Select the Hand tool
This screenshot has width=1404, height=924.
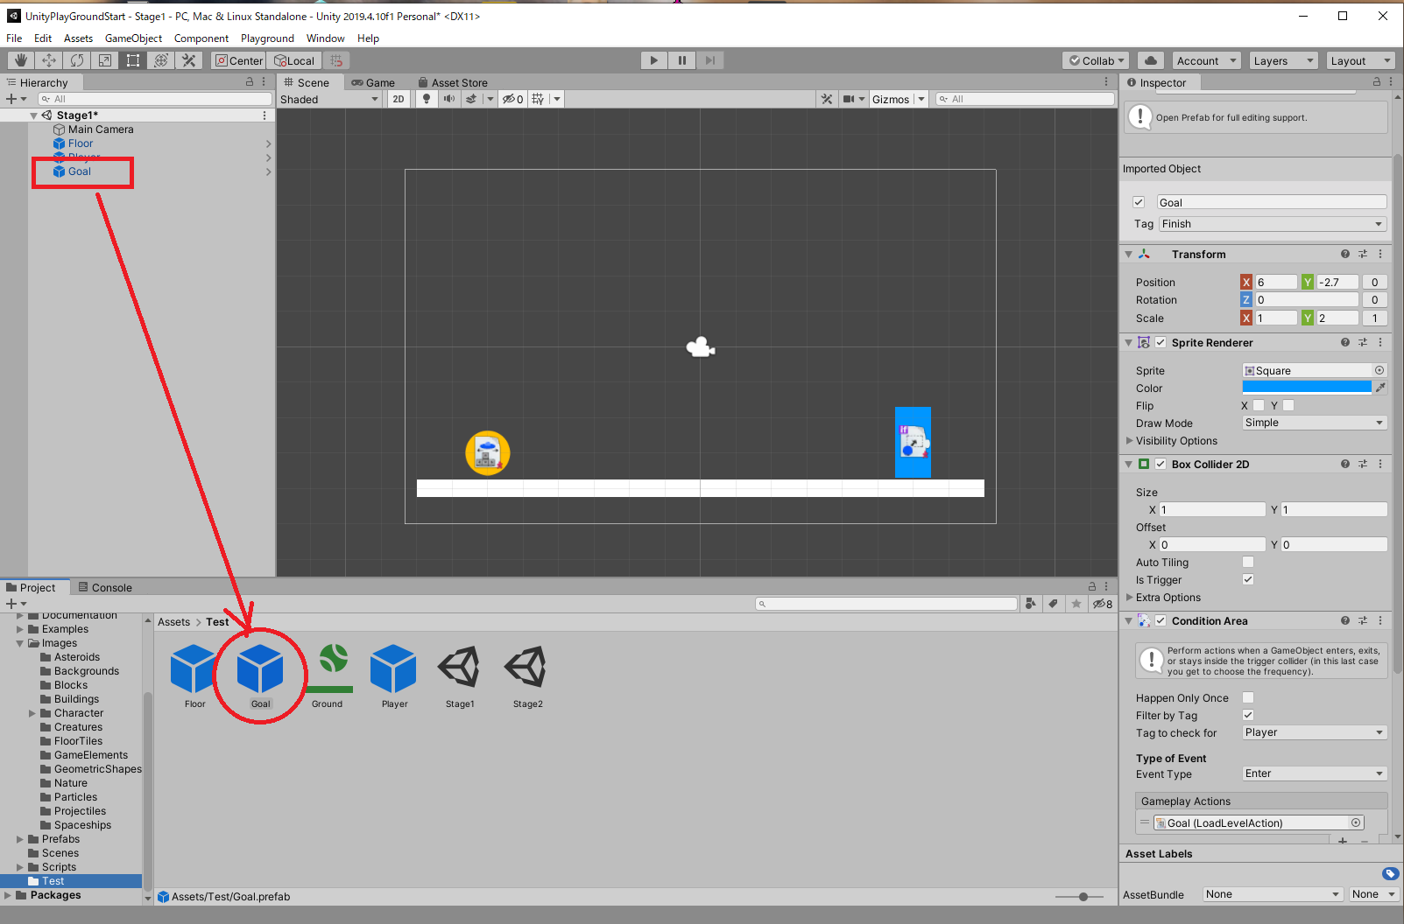pyautogui.click(x=21, y=60)
